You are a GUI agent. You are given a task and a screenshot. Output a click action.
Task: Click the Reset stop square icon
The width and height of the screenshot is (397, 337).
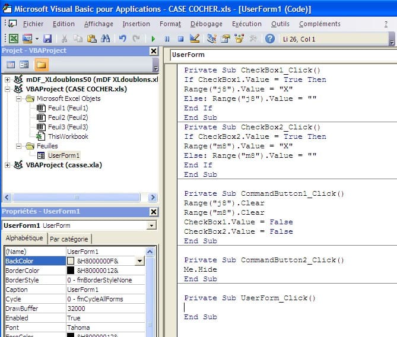(180, 39)
